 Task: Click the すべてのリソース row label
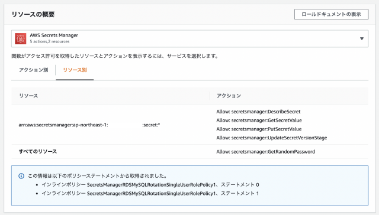(x=38, y=151)
